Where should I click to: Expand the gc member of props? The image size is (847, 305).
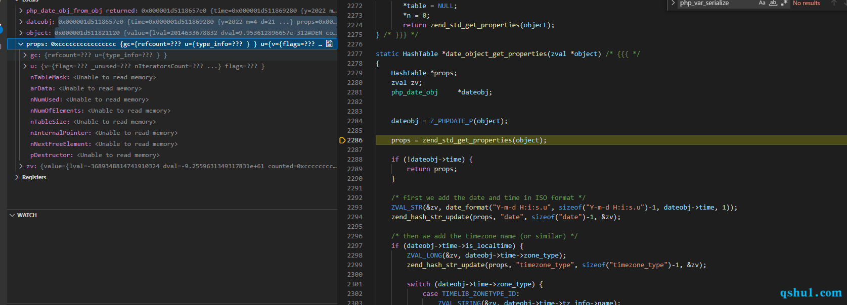[x=25, y=55]
